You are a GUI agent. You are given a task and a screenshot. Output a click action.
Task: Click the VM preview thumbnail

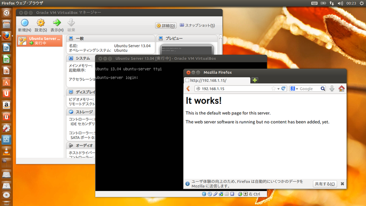click(187, 50)
